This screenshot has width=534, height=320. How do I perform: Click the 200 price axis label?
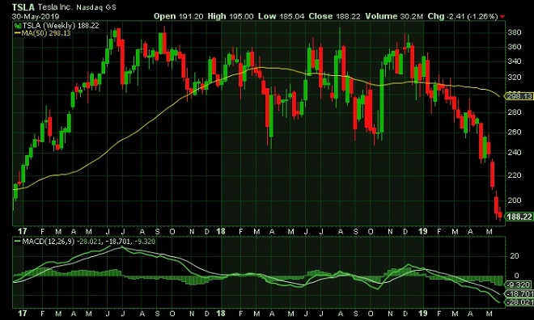point(515,200)
